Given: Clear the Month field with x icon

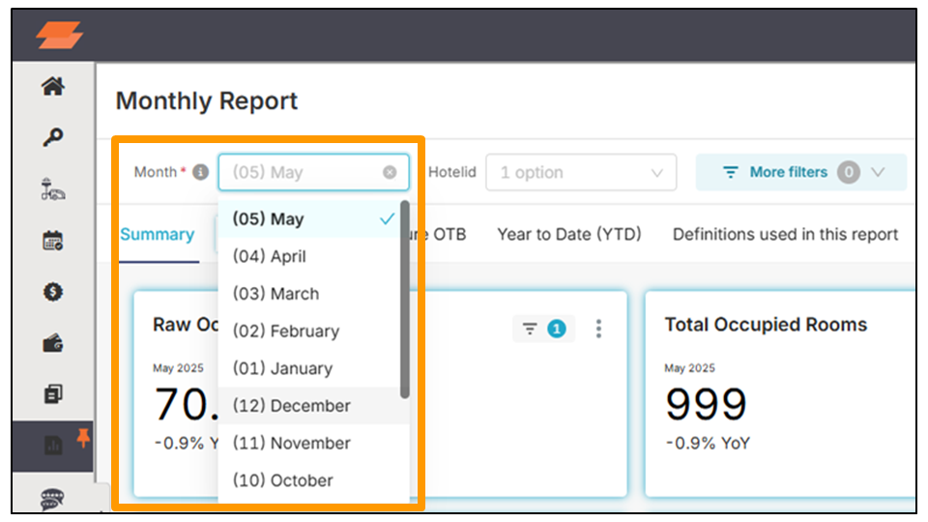Looking at the screenshot, I should coord(390,172).
